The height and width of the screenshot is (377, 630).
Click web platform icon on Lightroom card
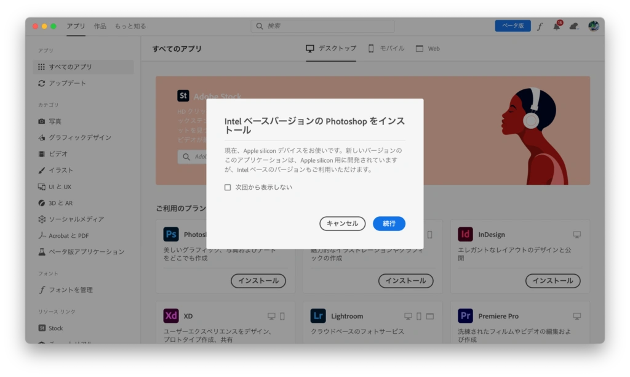click(430, 316)
